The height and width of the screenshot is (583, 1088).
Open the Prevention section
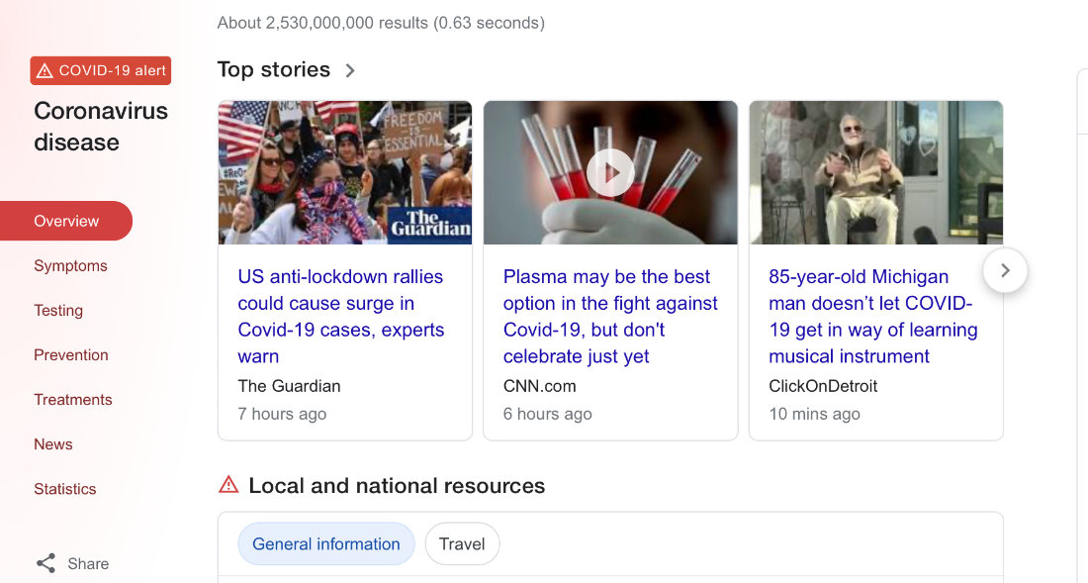(71, 354)
